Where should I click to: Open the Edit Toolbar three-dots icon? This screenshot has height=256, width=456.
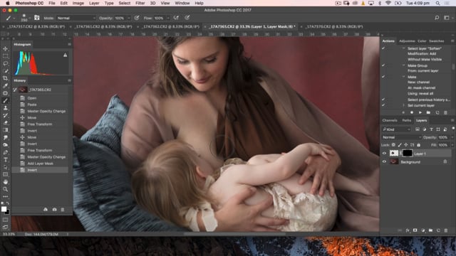pyautogui.click(x=5, y=196)
